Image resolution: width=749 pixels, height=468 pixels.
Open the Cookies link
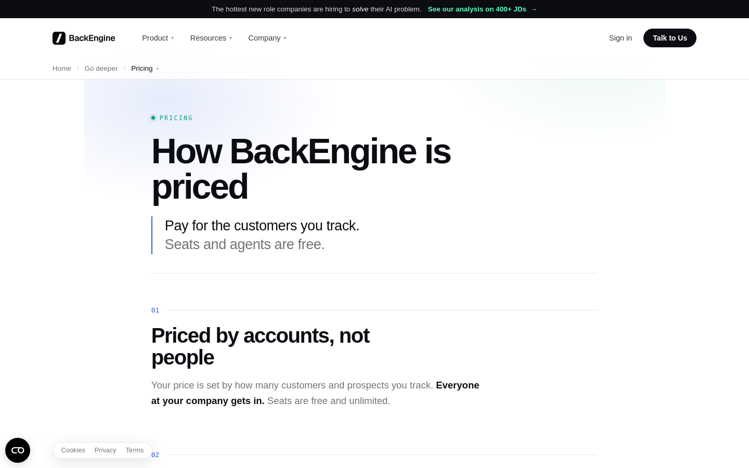73,450
